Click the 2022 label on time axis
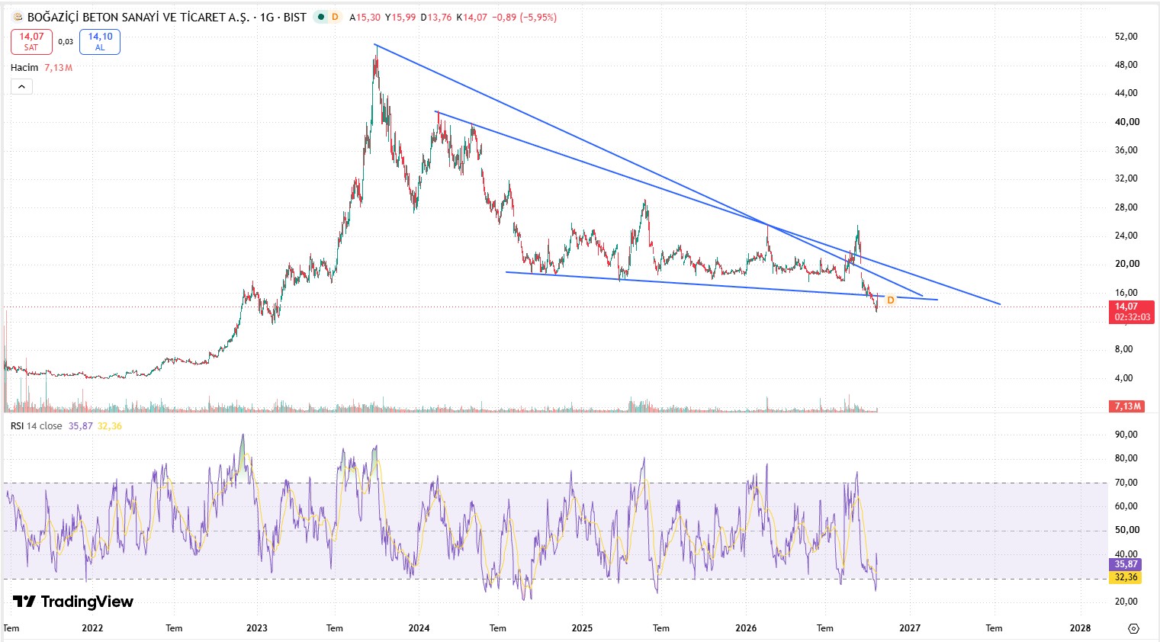 pyautogui.click(x=92, y=628)
